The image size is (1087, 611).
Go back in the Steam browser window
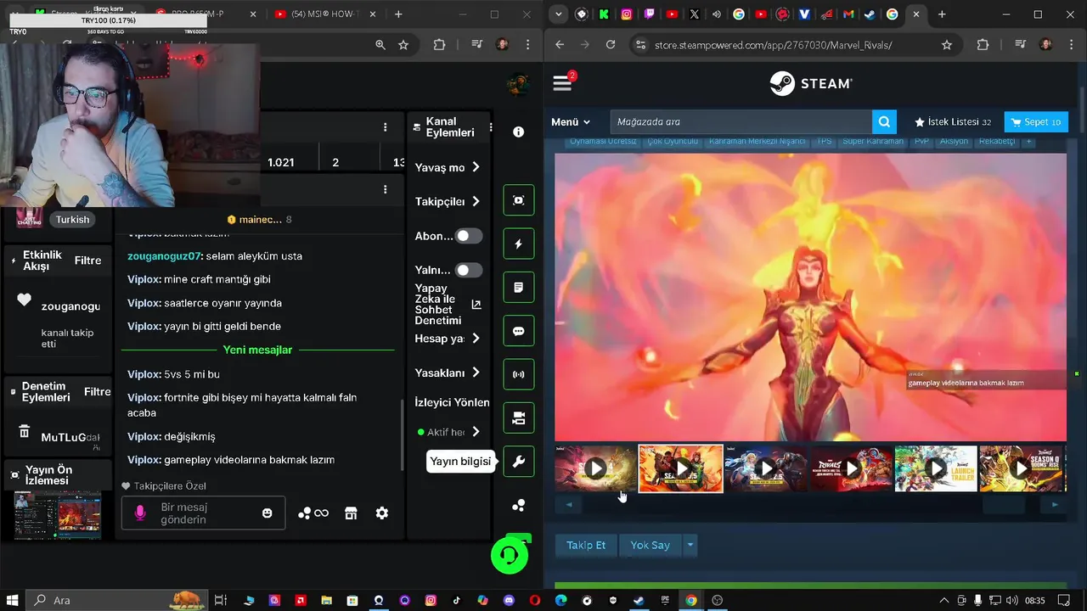tap(559, 45)
